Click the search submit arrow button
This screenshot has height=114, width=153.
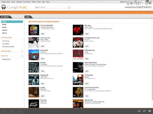[x=69, y=7]
